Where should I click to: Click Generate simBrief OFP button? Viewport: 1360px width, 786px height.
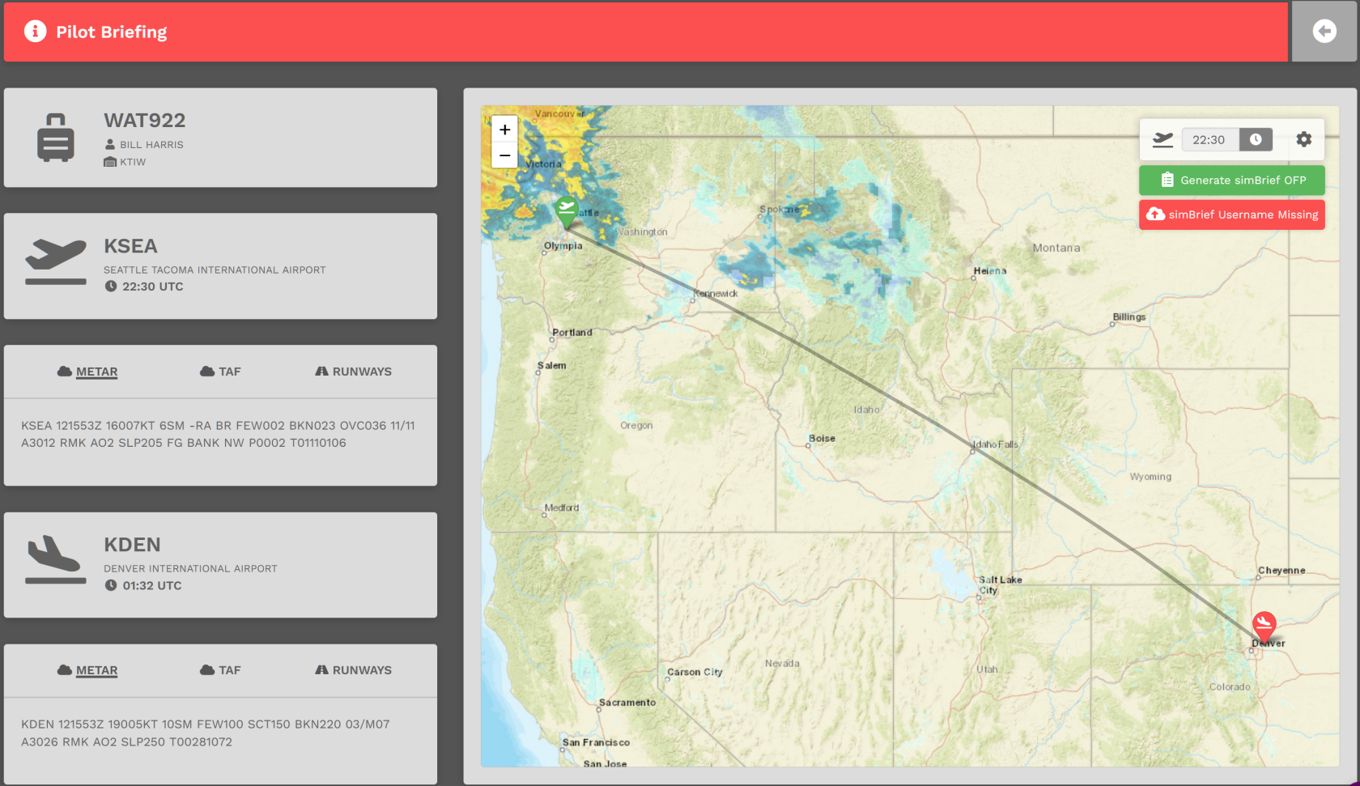pos(1232,180)
